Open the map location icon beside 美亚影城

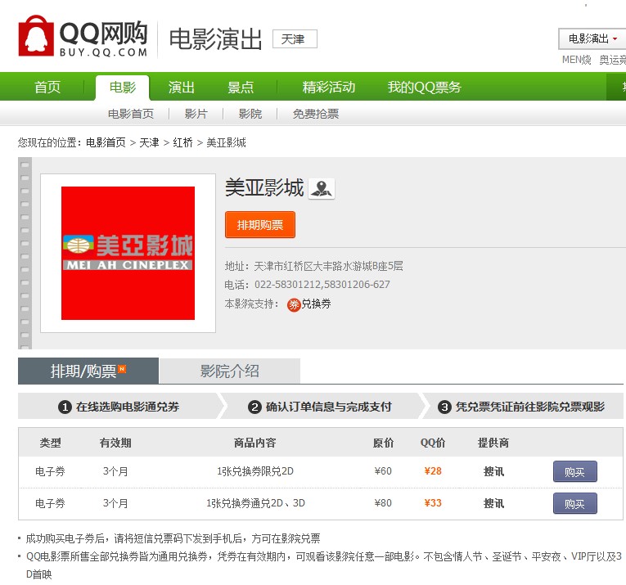(x=322, y=188)
